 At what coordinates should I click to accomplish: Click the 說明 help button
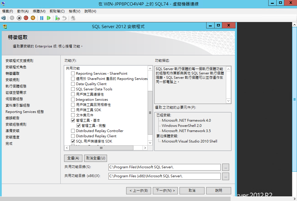pyautogui.click(x=219, y=191)
